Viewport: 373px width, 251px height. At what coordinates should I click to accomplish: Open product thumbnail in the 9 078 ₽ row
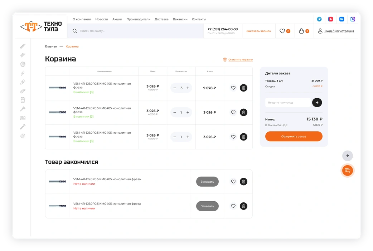pyautogui.click(x=57, y=88)
